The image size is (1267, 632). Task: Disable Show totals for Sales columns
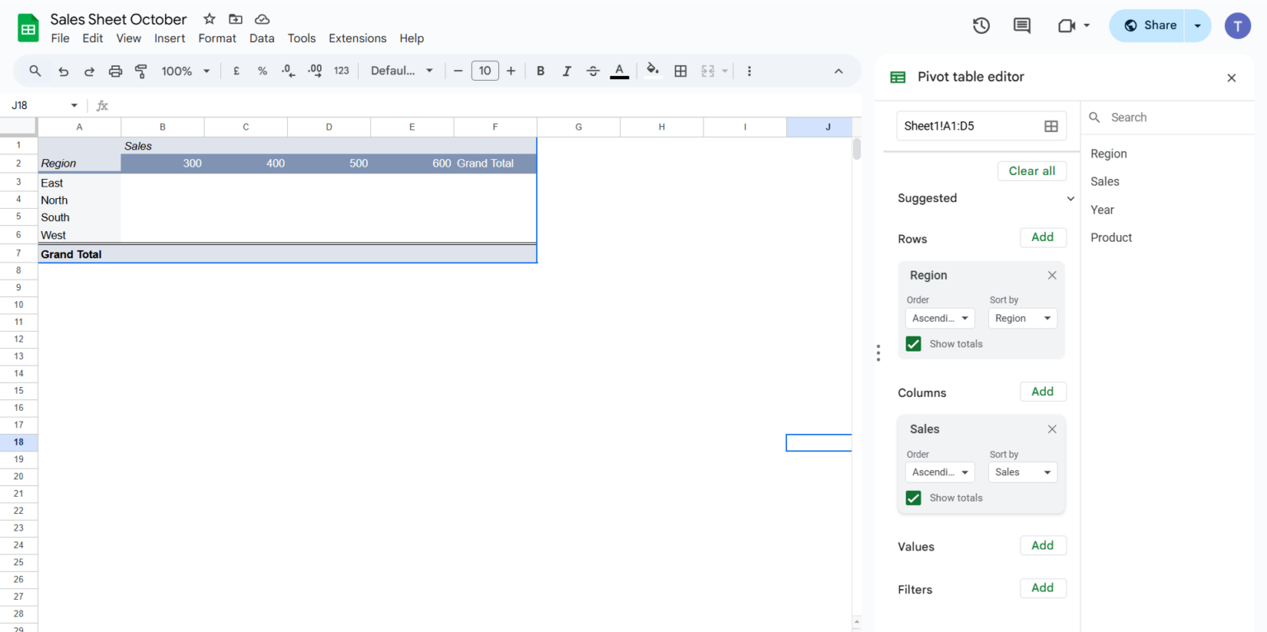913,498
